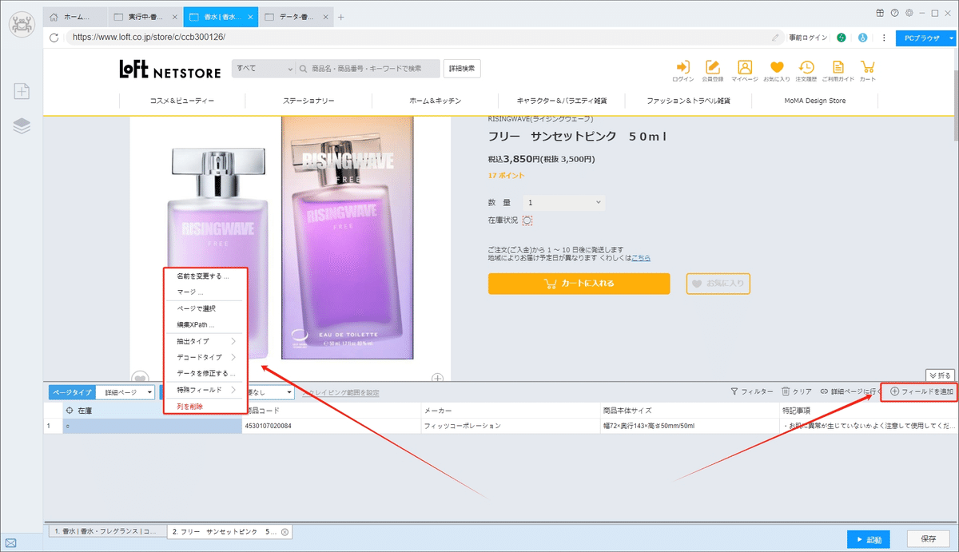Switch to the データ tab
The height and width of the screenshot is (552, 959).
[x=296, y=17]
